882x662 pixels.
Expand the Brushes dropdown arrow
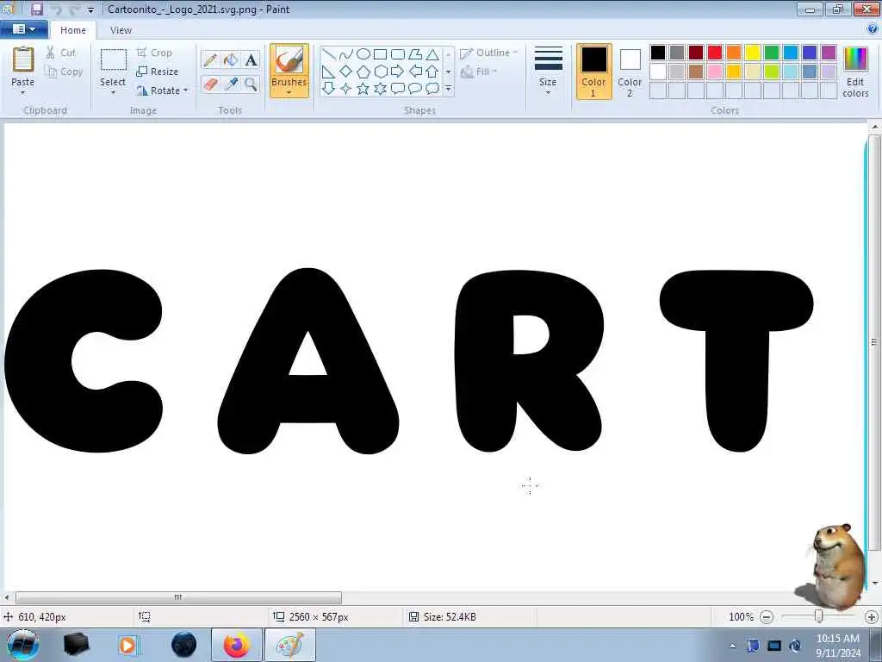(289, 91)
